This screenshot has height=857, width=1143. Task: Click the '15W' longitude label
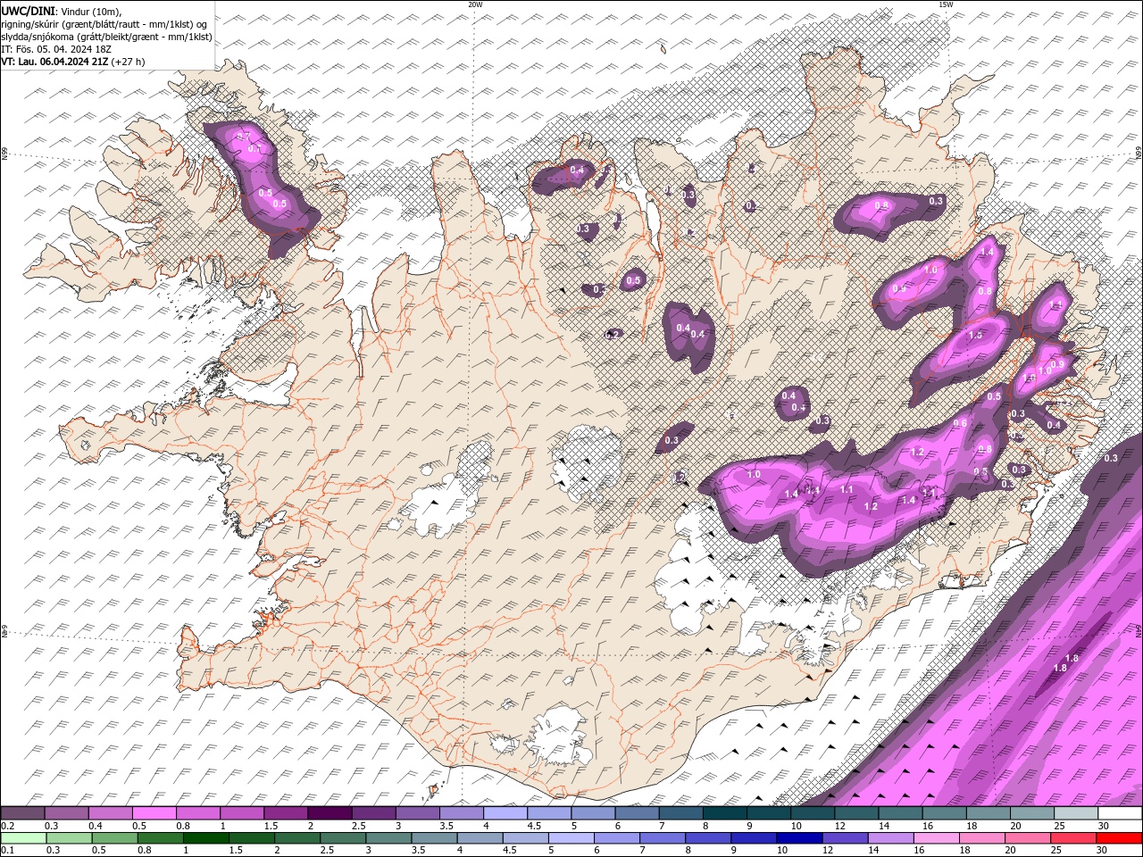[x=946, y=4]
